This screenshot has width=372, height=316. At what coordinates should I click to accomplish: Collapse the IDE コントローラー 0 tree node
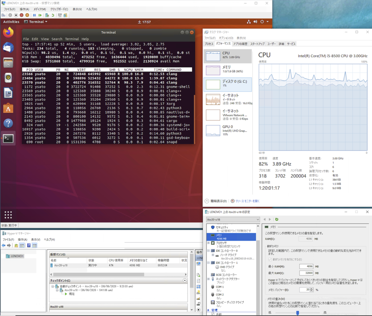[x=208, y=251]
